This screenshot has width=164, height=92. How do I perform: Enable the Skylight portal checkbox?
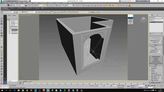tap(150, 73)
